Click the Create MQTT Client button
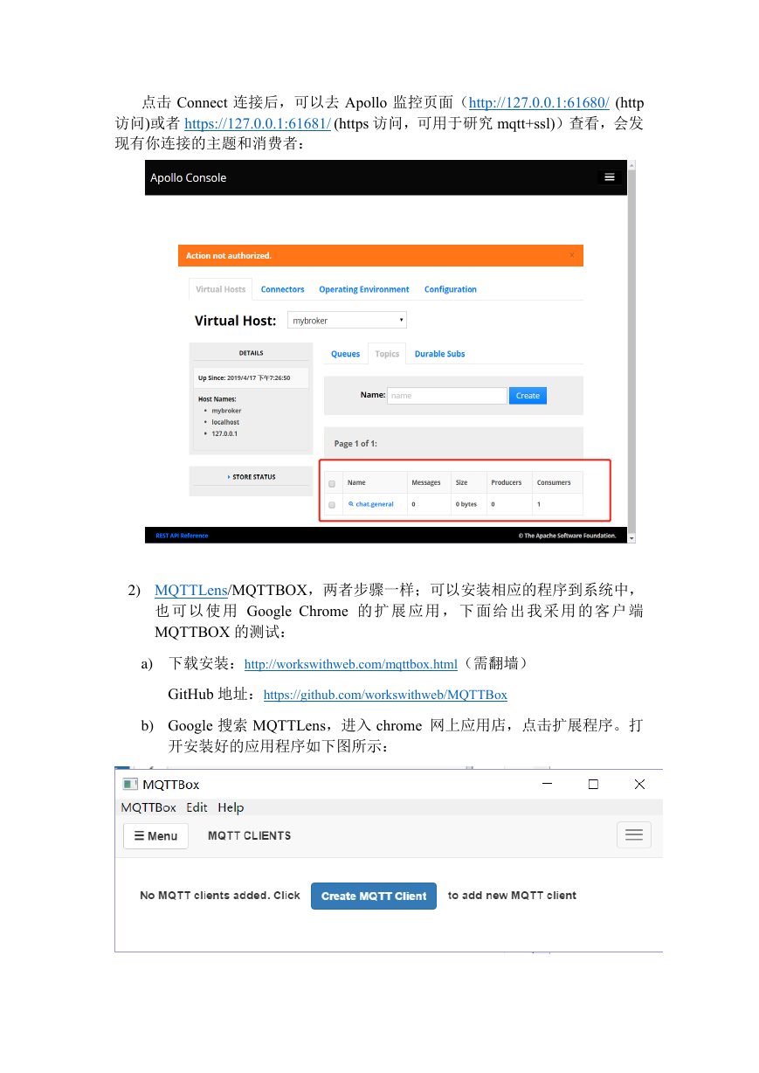Screen dimensions: 759x1073 coord(374,896)
